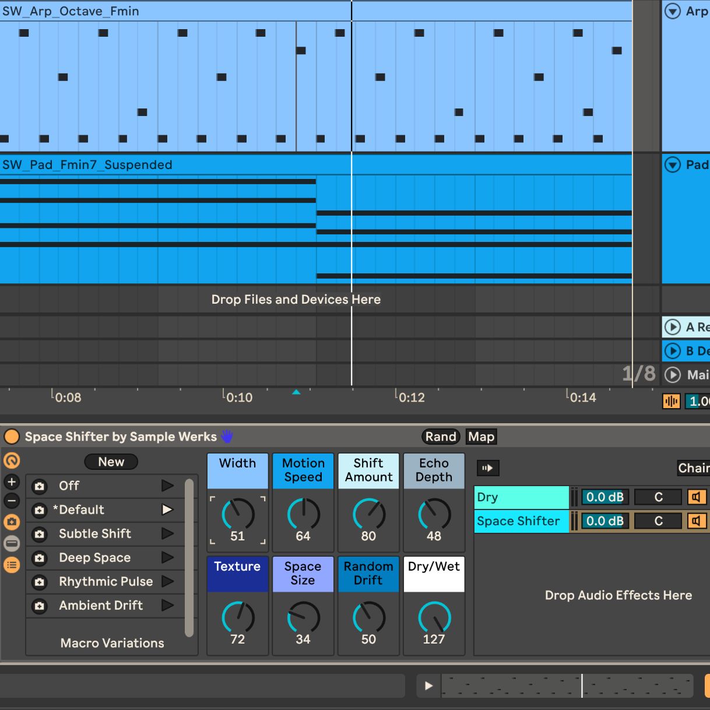
Task: Click the New variation button
Action: point(111,462)
